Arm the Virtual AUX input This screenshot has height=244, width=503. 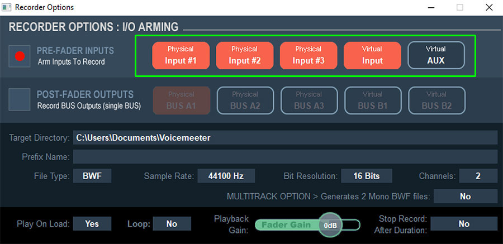436,55
